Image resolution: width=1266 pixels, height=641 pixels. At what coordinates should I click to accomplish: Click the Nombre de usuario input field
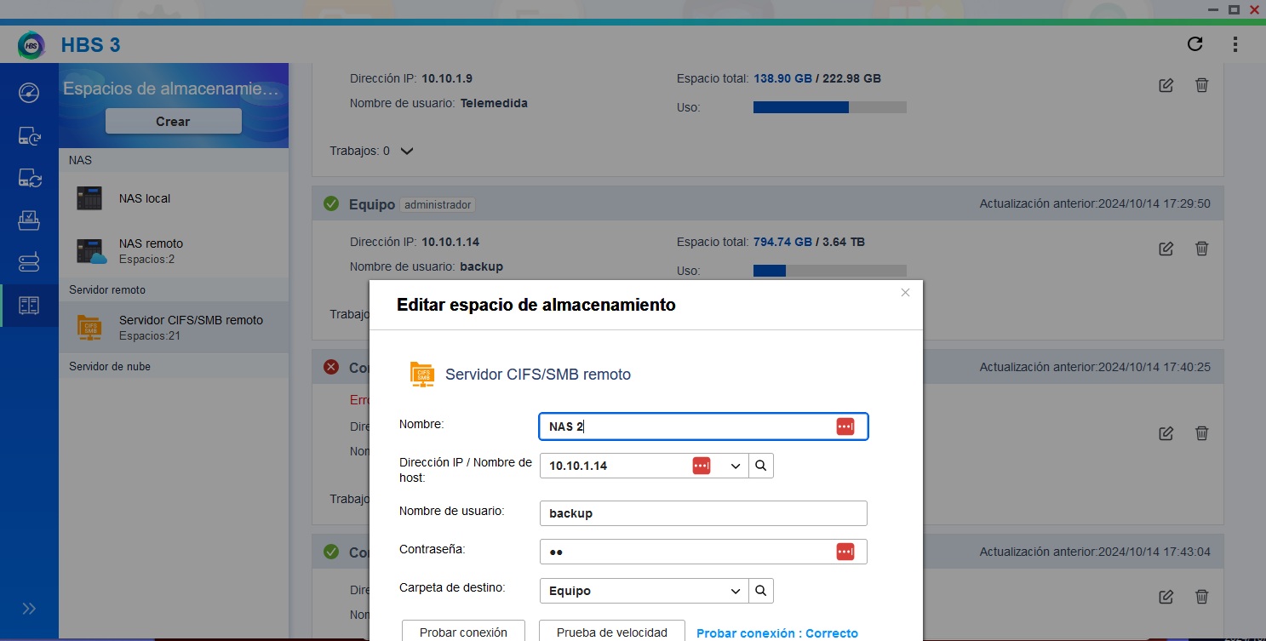coord(703,513)
